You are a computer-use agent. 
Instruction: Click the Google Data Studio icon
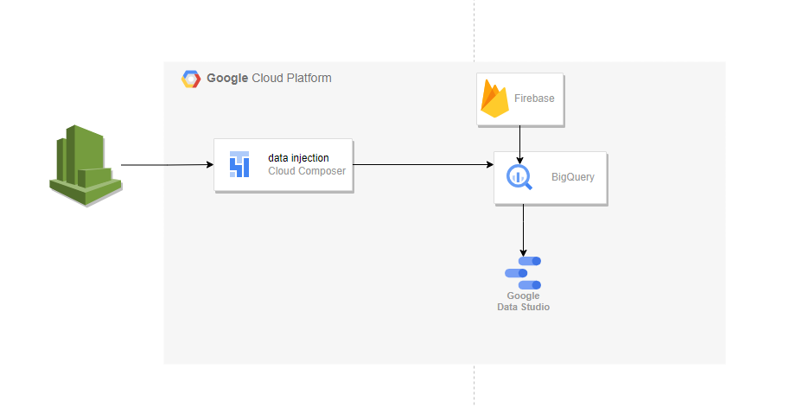coord(523,273)
